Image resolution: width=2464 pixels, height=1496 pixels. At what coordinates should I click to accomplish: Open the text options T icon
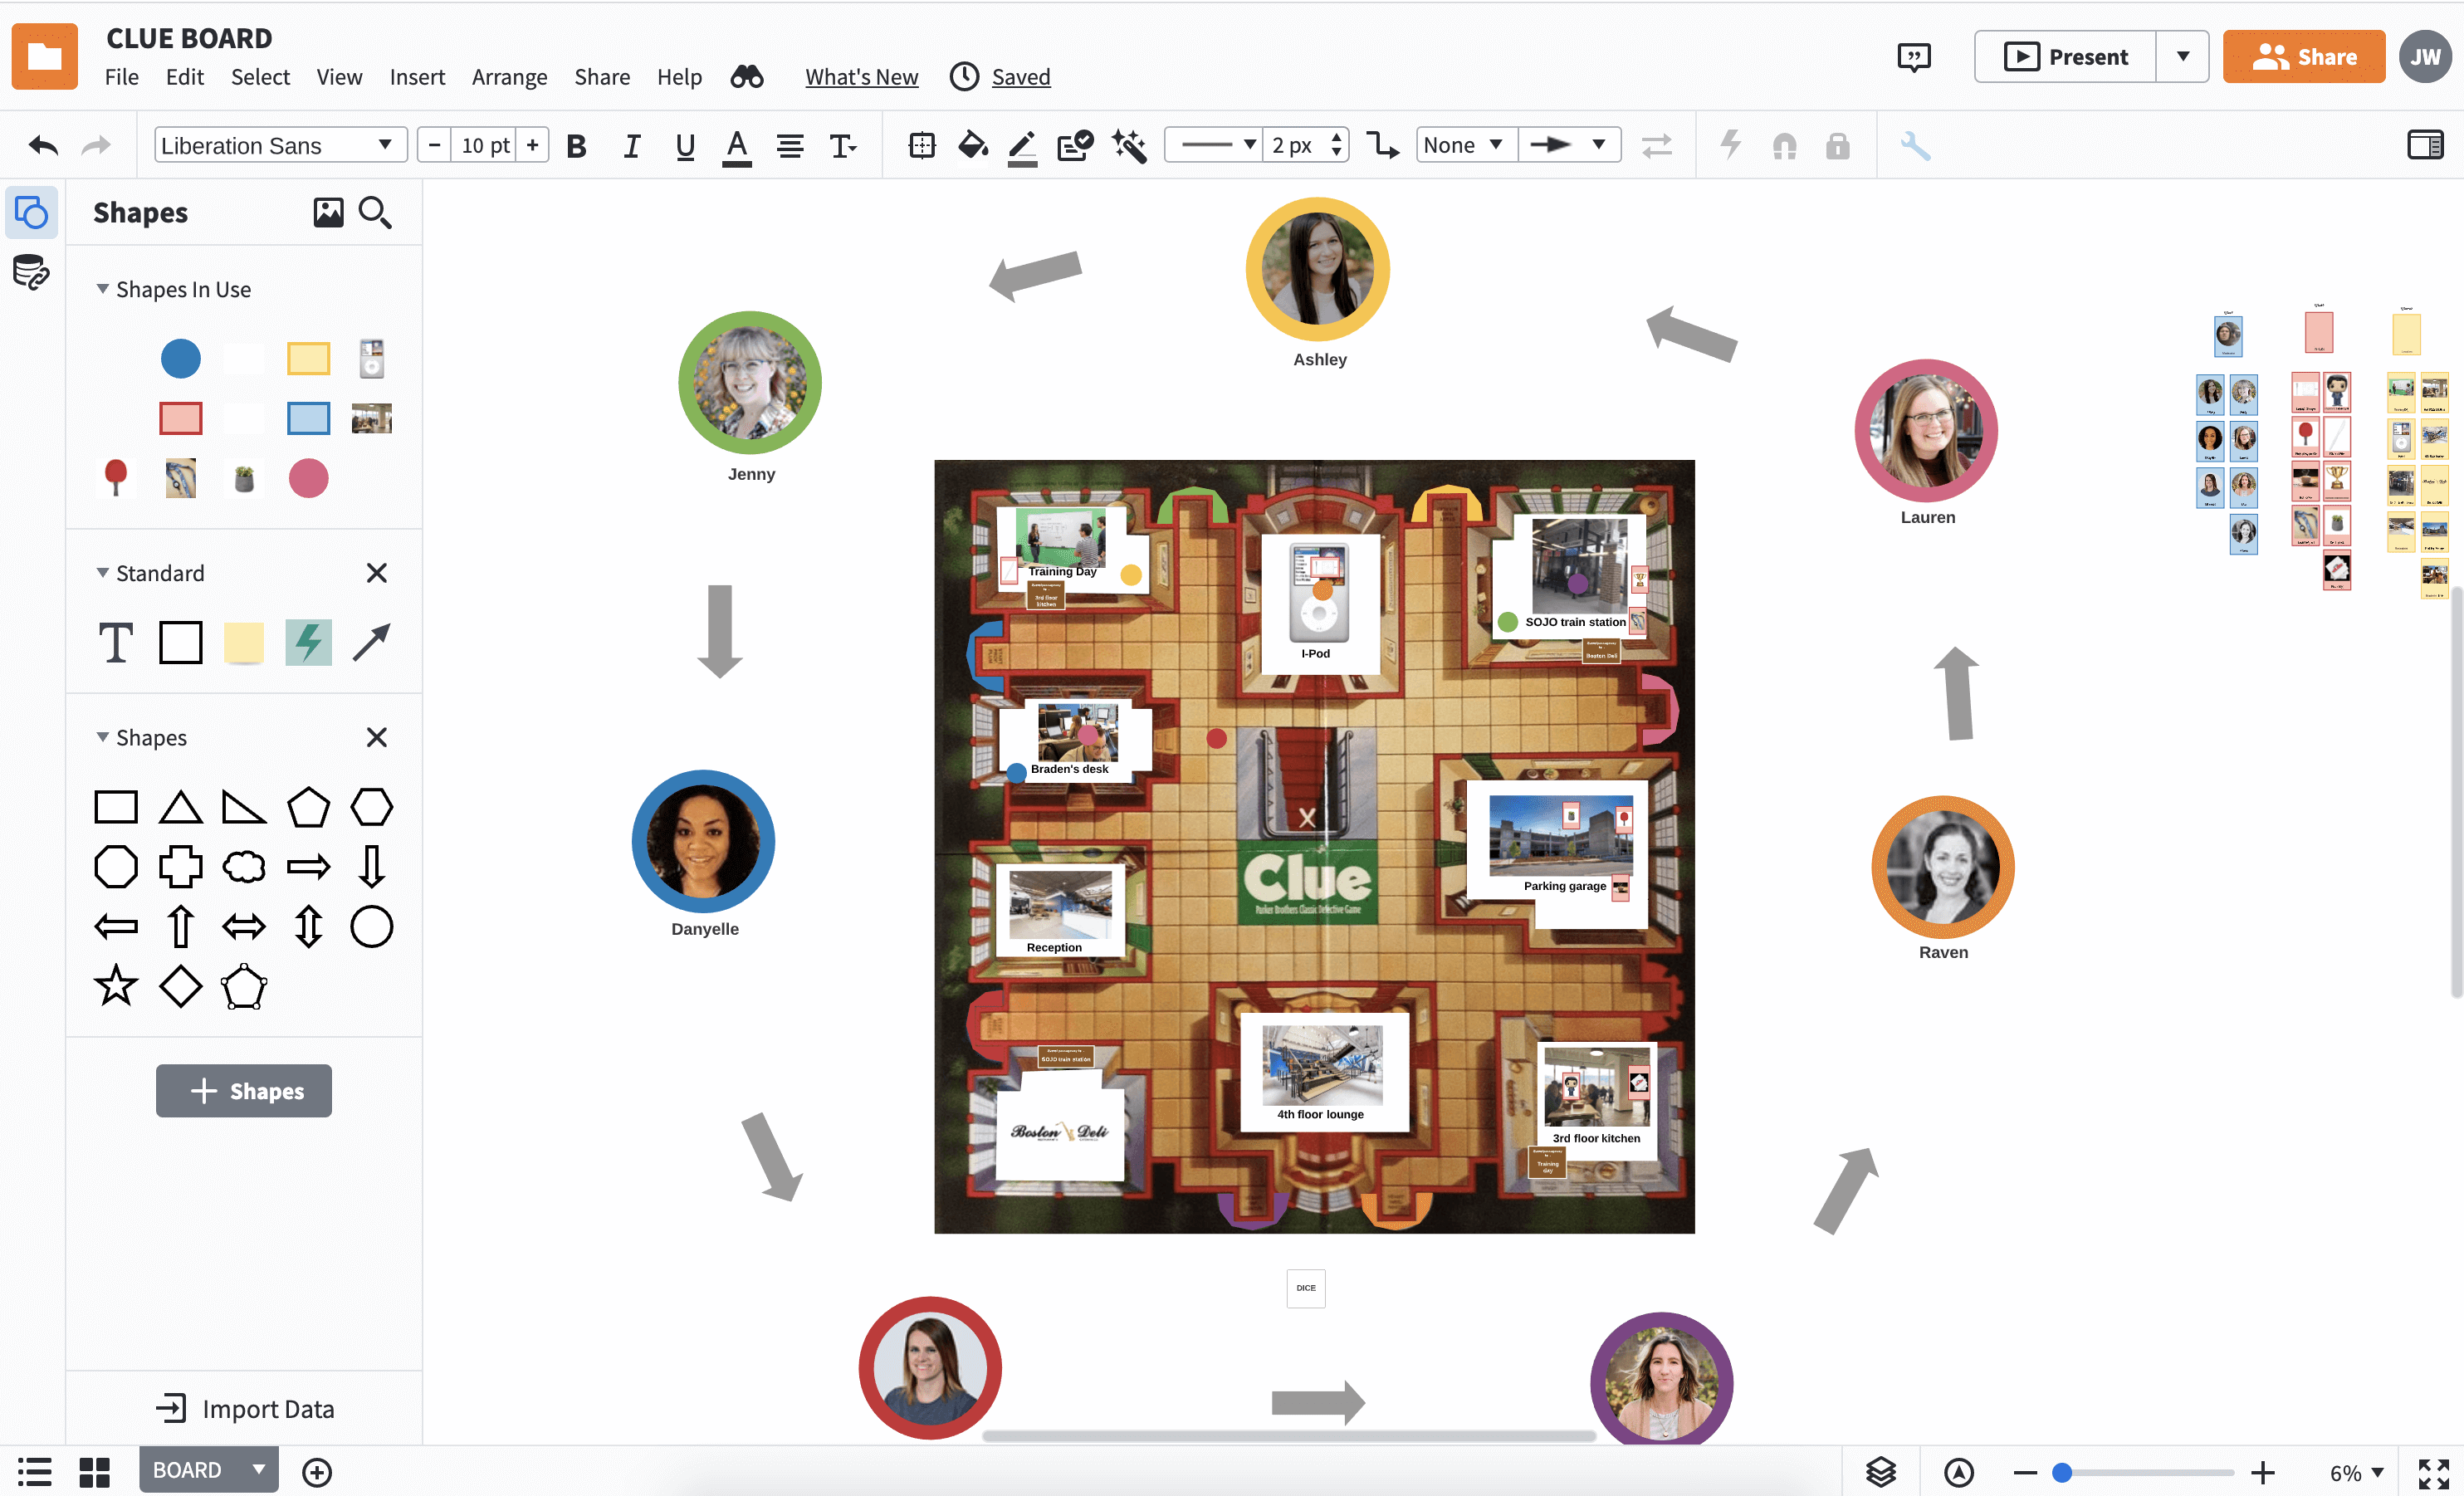point(843,146)
